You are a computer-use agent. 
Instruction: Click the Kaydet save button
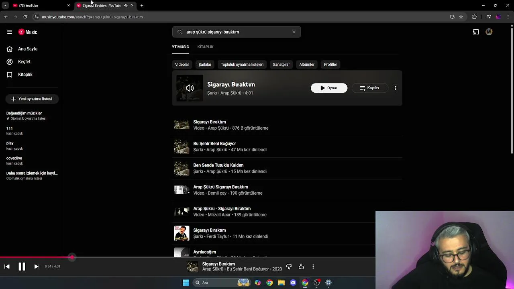click(370, 88)
